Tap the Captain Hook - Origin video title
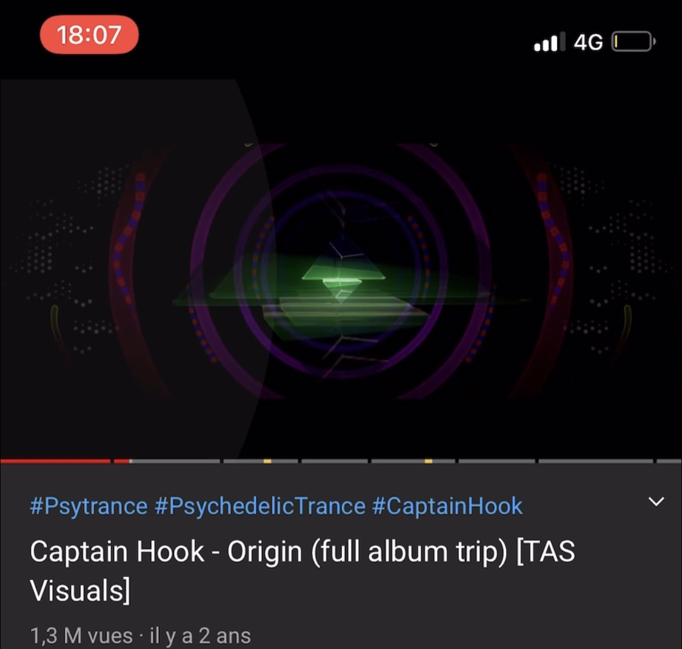 [x=303, y=571]
